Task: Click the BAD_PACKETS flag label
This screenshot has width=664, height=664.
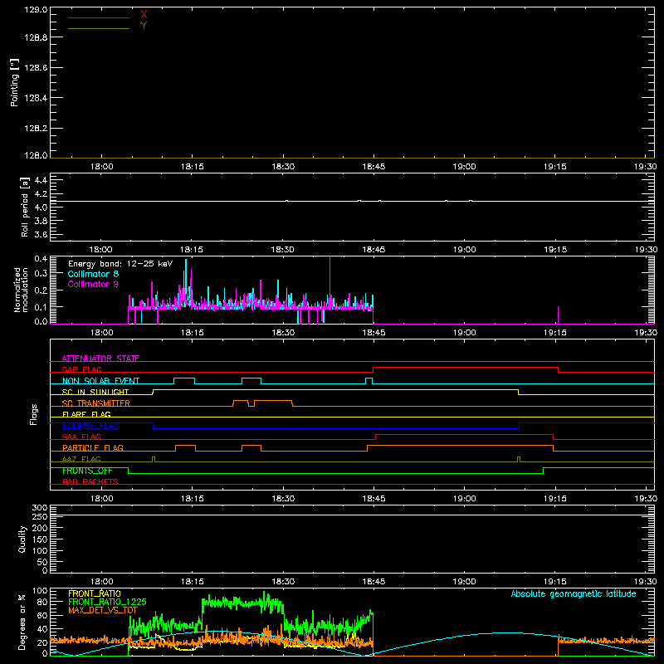Action: 90,481
